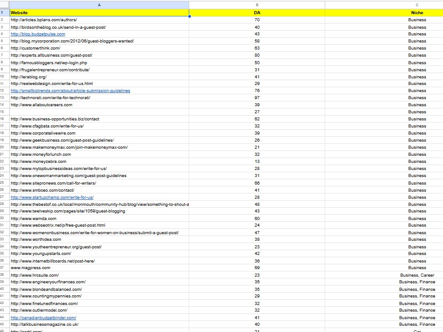Select the reelwebdesign.com write-for-us cell
The image size is (443, 332).
[99, 84]
